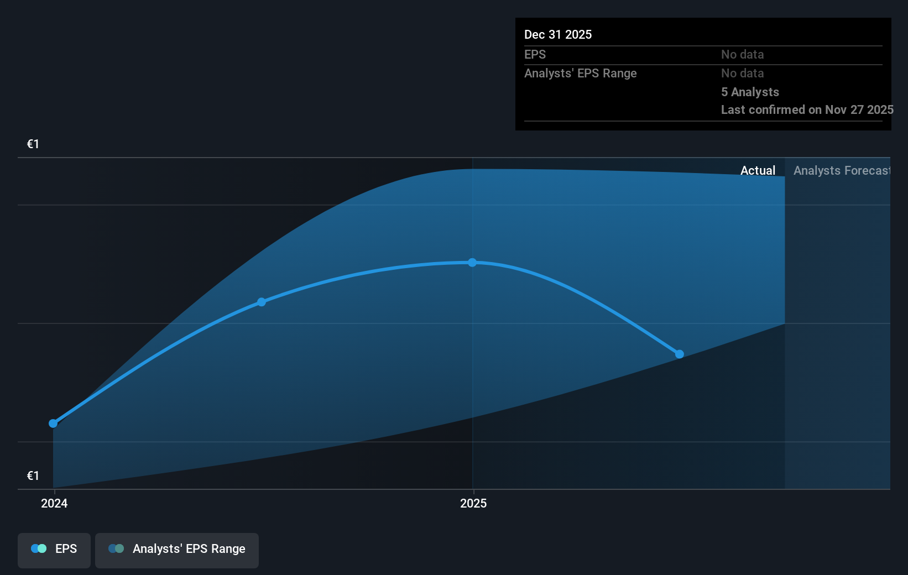Screen dimensions: 908x575
Task: Click the mid-2024 EPS data point marker
Action: pos(260,301)
